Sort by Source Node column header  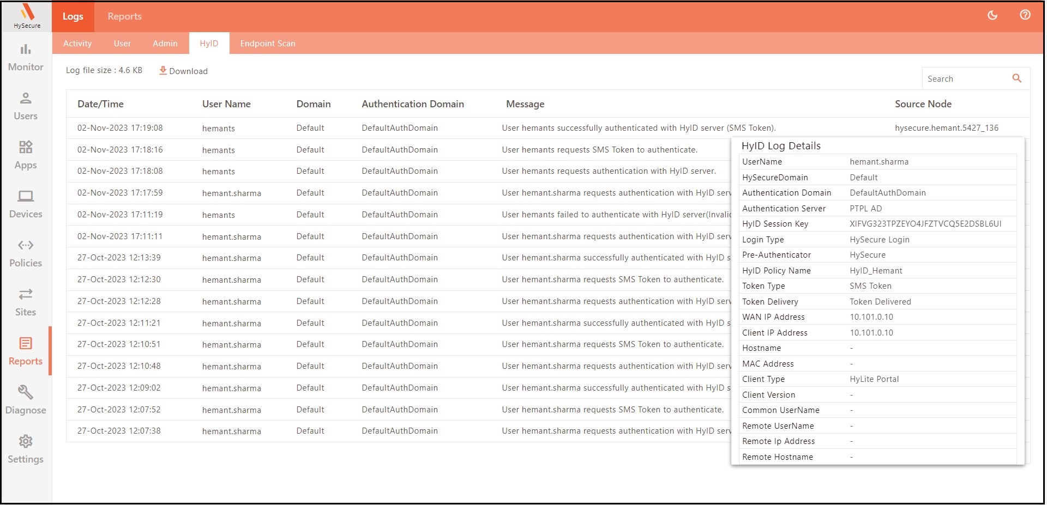point(923,104)
